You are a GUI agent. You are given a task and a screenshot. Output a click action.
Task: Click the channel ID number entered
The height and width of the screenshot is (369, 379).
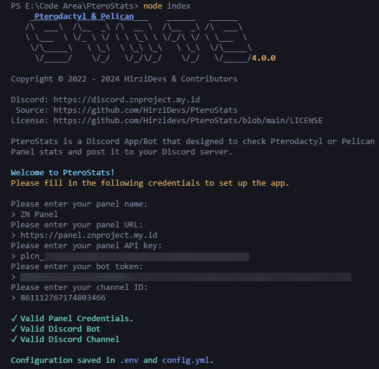[x=63, y=298]
